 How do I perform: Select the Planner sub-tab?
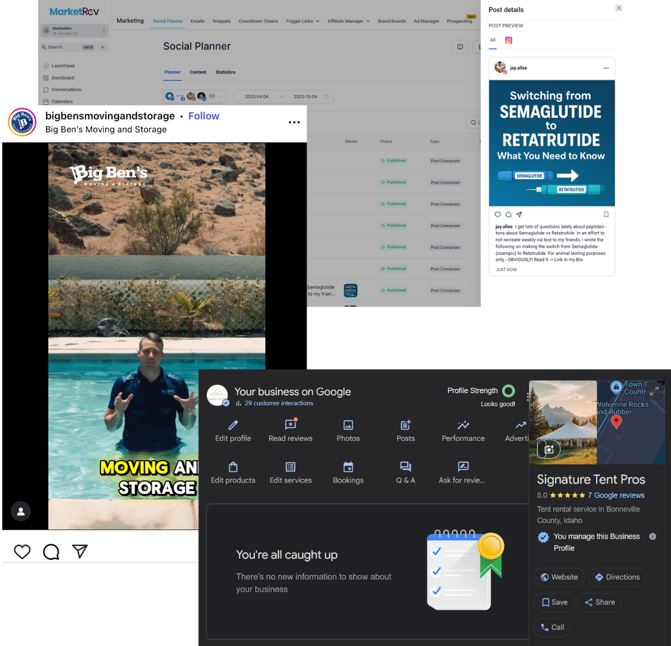point(173,72)
